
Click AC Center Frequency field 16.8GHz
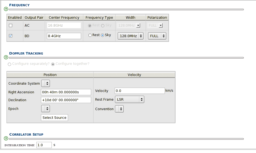pyautogui.click(x=64, y=25)
